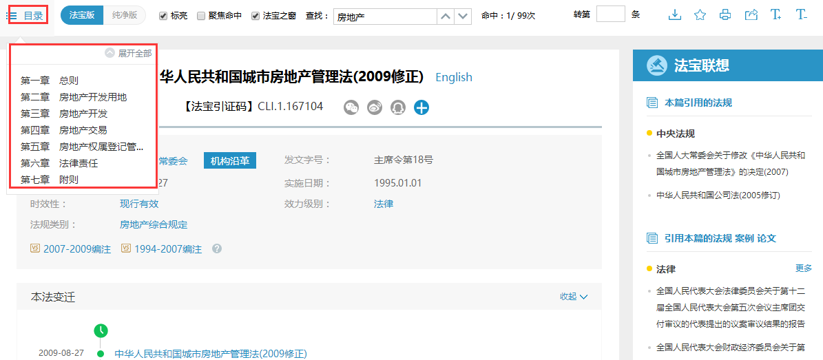Collapse 本法变迁 section with 收起
Screen dimensions: 823x360
[x=574, y=297]
